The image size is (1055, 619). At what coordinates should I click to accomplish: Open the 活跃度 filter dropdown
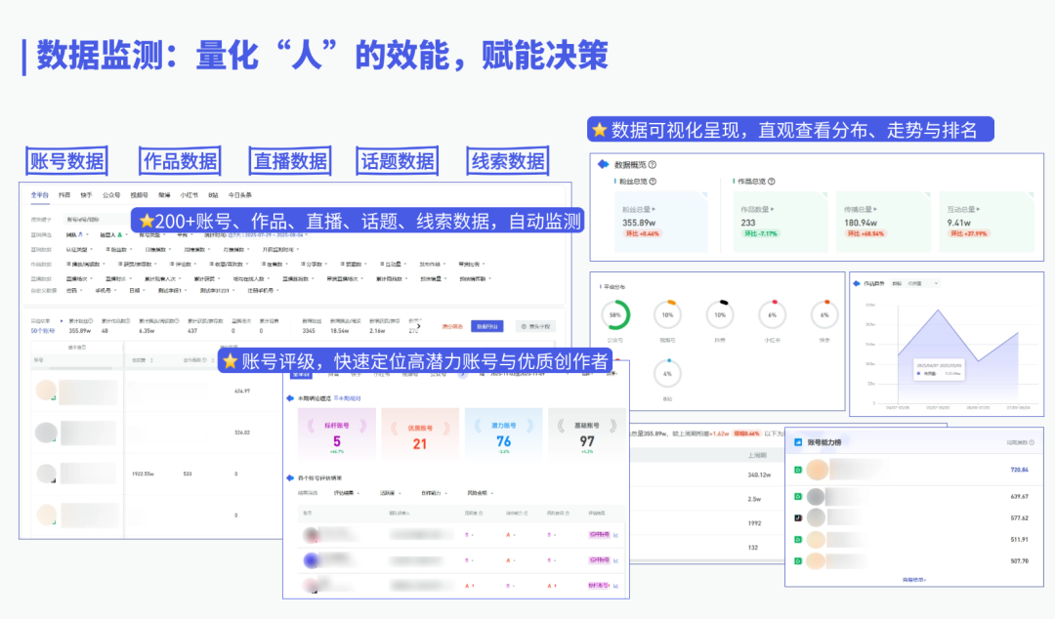tap(390, 493)
